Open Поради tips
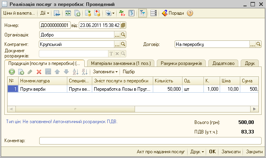 [173, 13]
